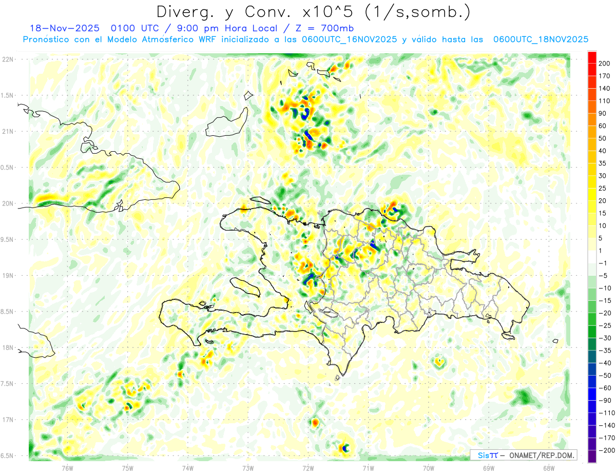Click the "69W" longitude label
The height and width of the screenshot is (475, 616).
click(x=489, y=468)
